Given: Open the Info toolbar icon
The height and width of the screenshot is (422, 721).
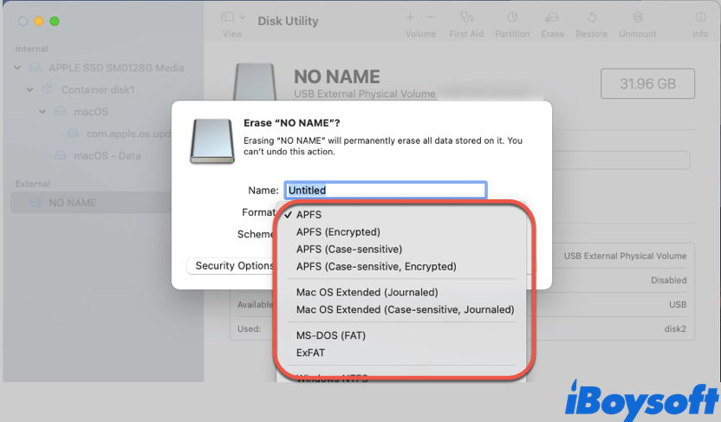Looking at the screenshot, I should (700, 17).
